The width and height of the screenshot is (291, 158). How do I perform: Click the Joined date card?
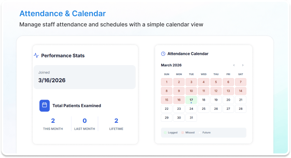(x=84, y=77)
